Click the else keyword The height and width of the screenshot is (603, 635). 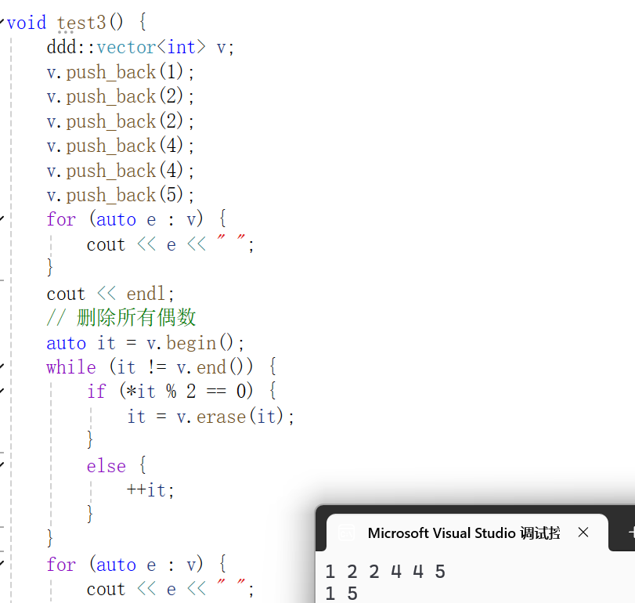tap(106, 466)
